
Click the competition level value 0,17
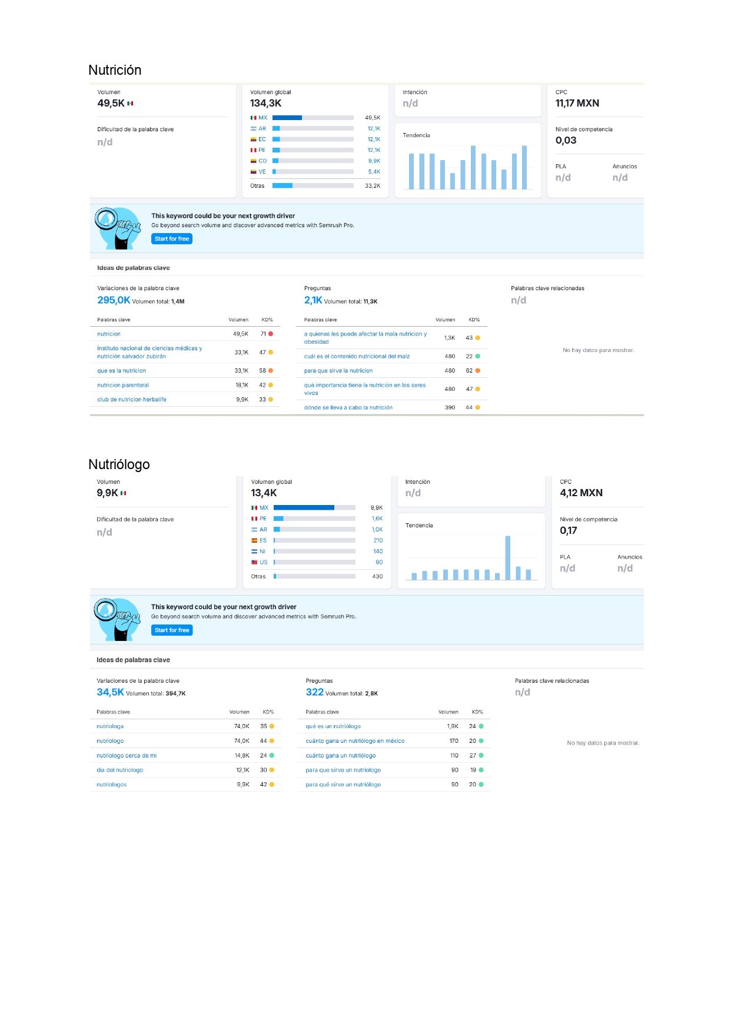(569, 530)
